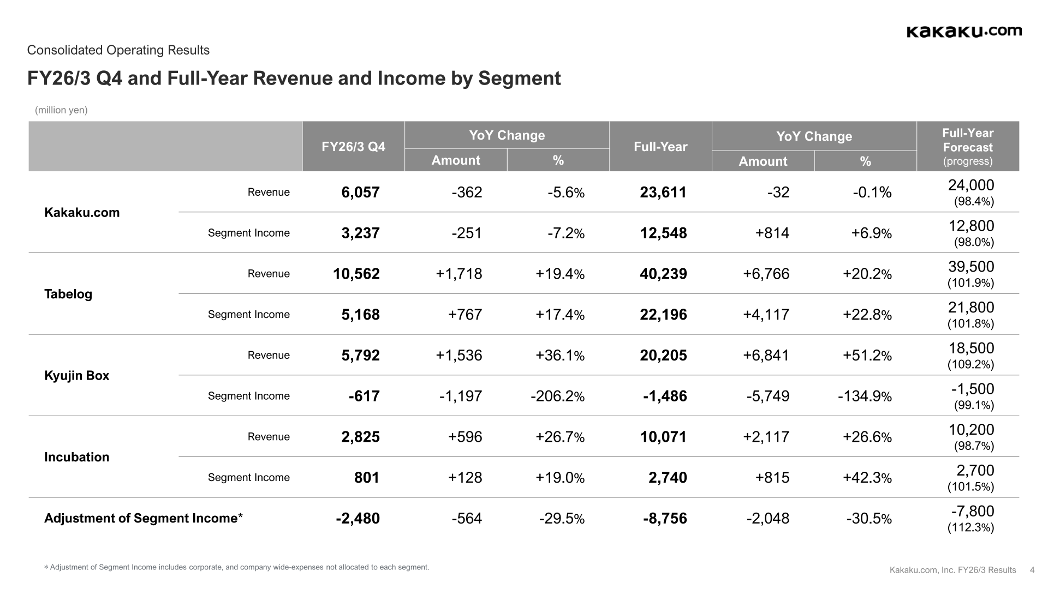Viewport: 1048px width, 589px height.
Task: Click the 'Full-Year Forecast (progress)' header
Action: click(968, 147)
